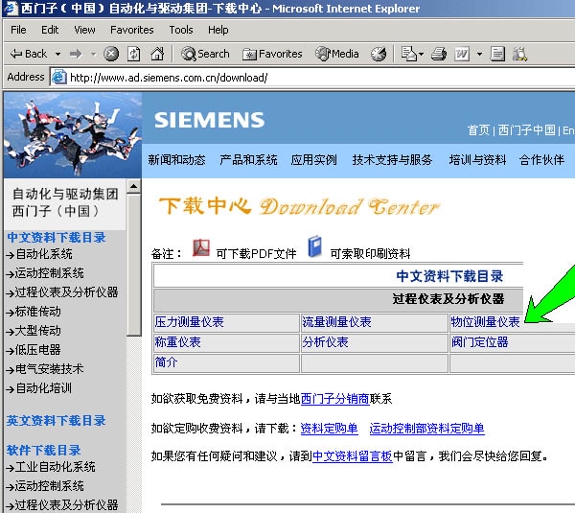
Task: Select 低压电器 sidebar item
Action: click(38, 350)
